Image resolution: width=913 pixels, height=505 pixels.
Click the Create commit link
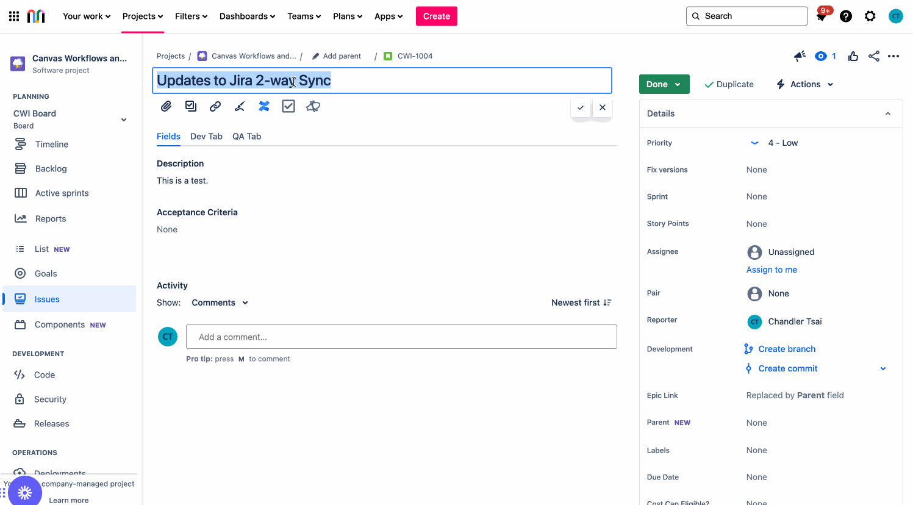[x=788, y=368]
